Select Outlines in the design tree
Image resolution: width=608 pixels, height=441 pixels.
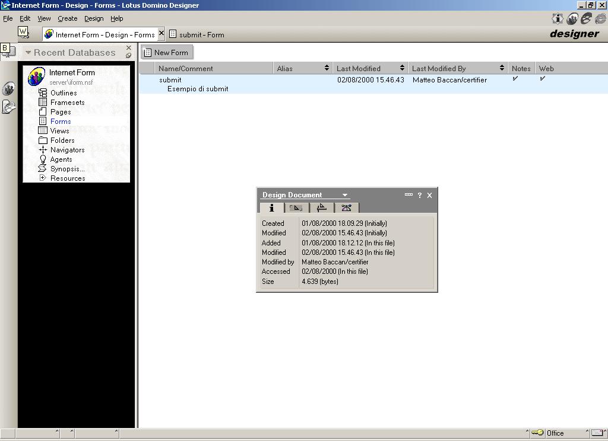tap(64, 93)
